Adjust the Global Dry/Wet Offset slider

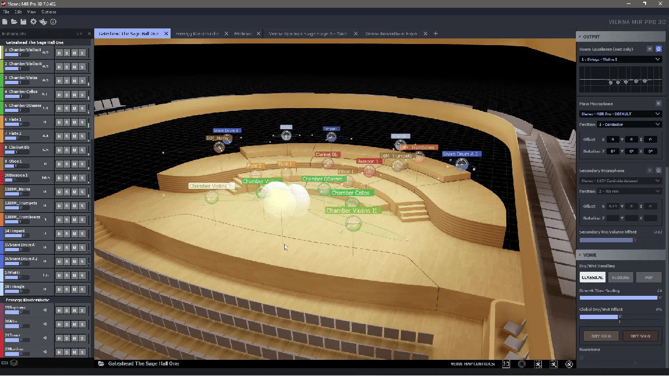619,316
